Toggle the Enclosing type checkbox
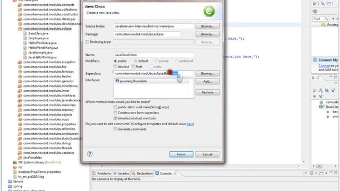Image resolution: width=340 pixels, height=191 pixels. click(87, 42)
